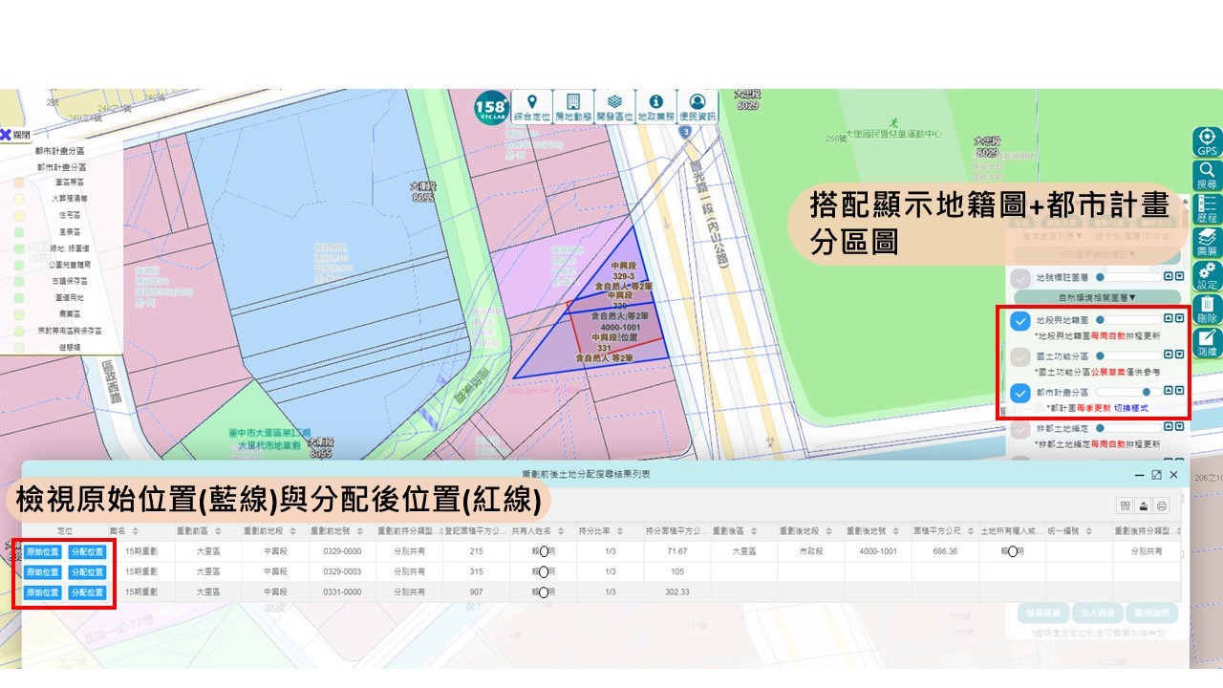1223x688 pixels.
Task: Open 地政業務 in the top toolbar
Action: click(x=655, y=106)
